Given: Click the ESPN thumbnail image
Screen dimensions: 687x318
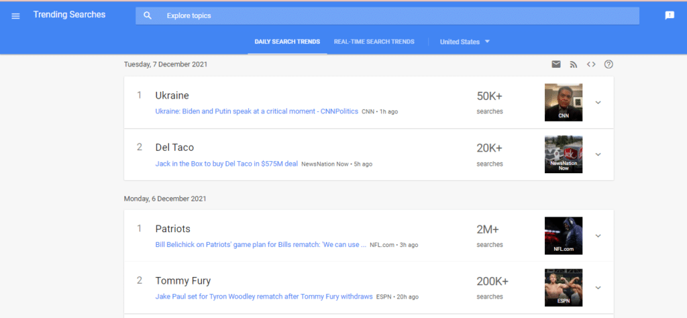Looking at the screenshot, I should pos(564,288).
